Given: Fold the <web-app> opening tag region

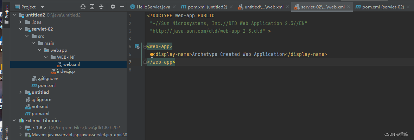Looking at the screenshot, I should pos(145,46).
